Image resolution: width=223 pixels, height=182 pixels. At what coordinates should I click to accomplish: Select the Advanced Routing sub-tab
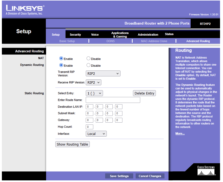pos(198,41)
